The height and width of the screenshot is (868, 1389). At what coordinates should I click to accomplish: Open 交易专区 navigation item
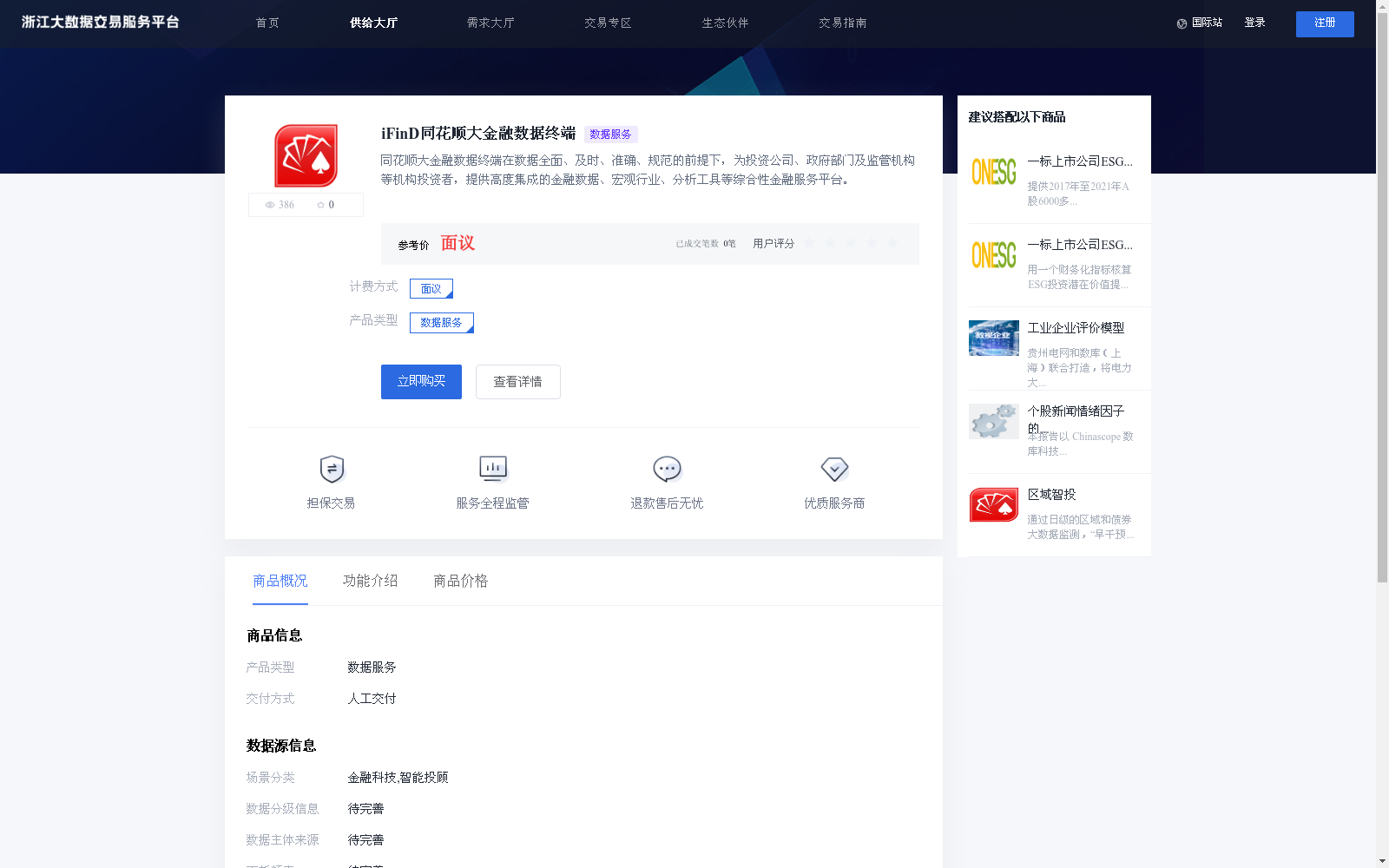click(608, 23)
